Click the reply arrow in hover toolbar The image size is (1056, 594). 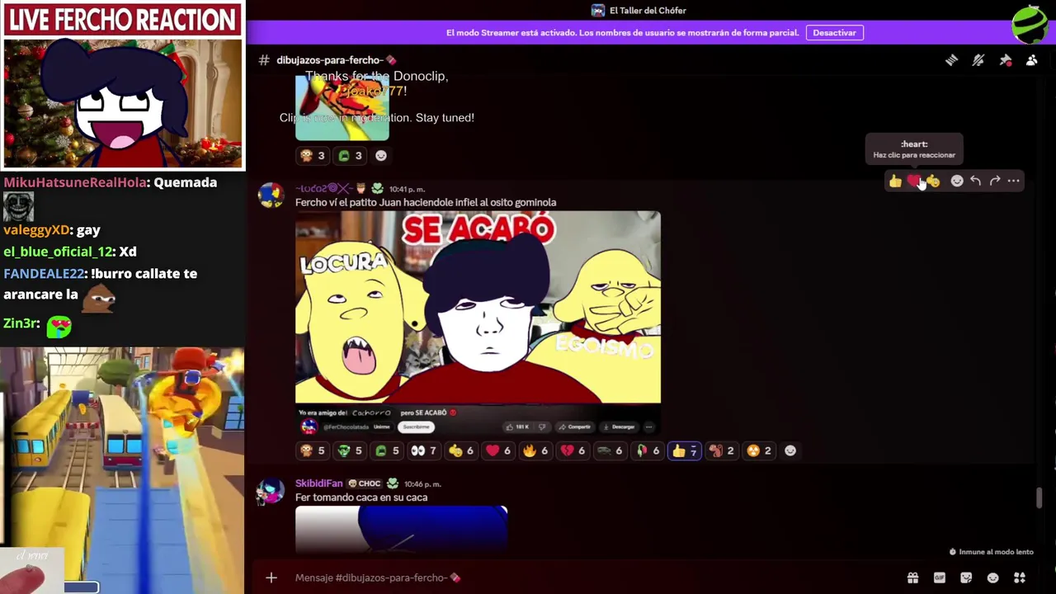(975, 181)
